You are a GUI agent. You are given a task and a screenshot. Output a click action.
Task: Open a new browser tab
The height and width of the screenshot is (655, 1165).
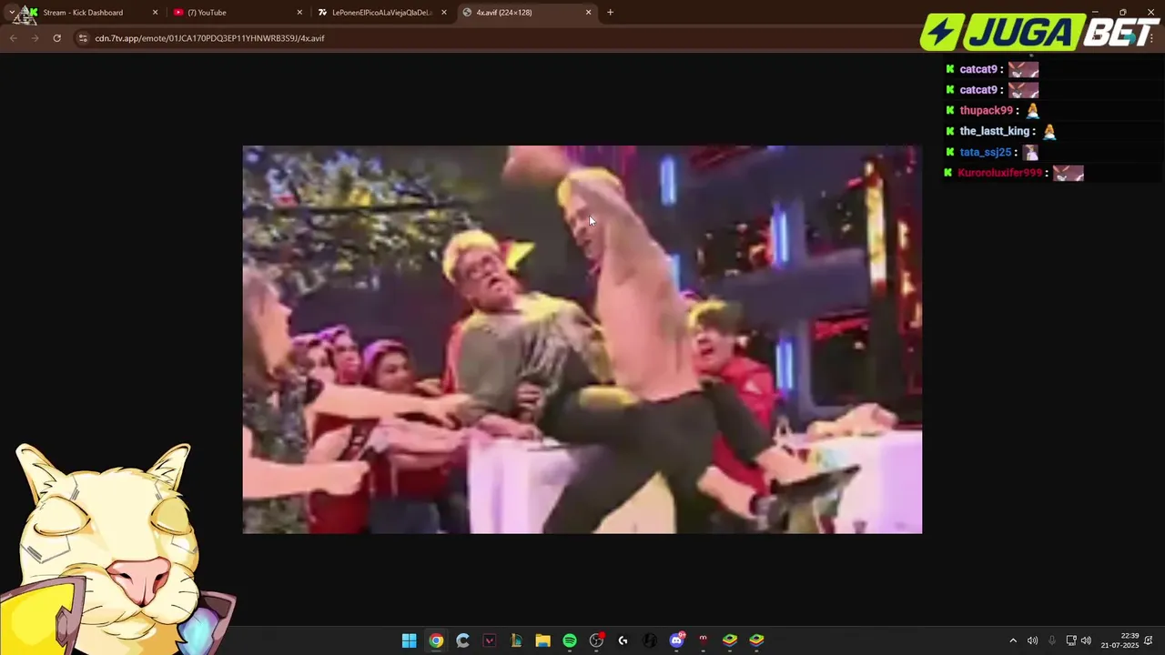pos(610,13)
